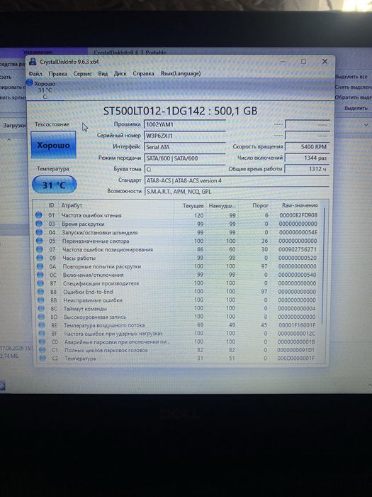This screenshot has height=497, width=372.
Task: Click status icon for Частота ошибок чтения
Action: tap(38, 215)
